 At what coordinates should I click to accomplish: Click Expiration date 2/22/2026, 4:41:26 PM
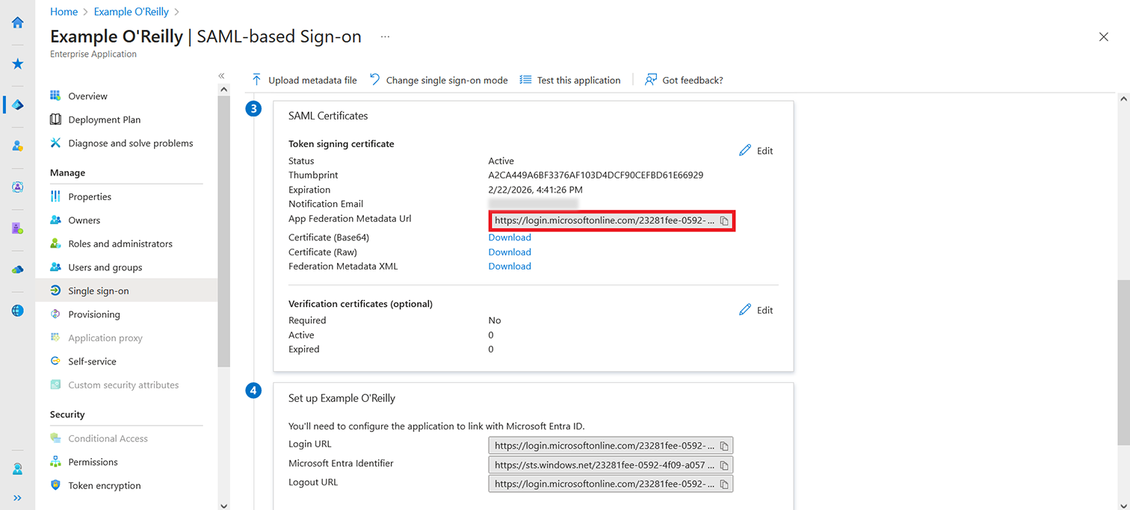pos(535,190)
